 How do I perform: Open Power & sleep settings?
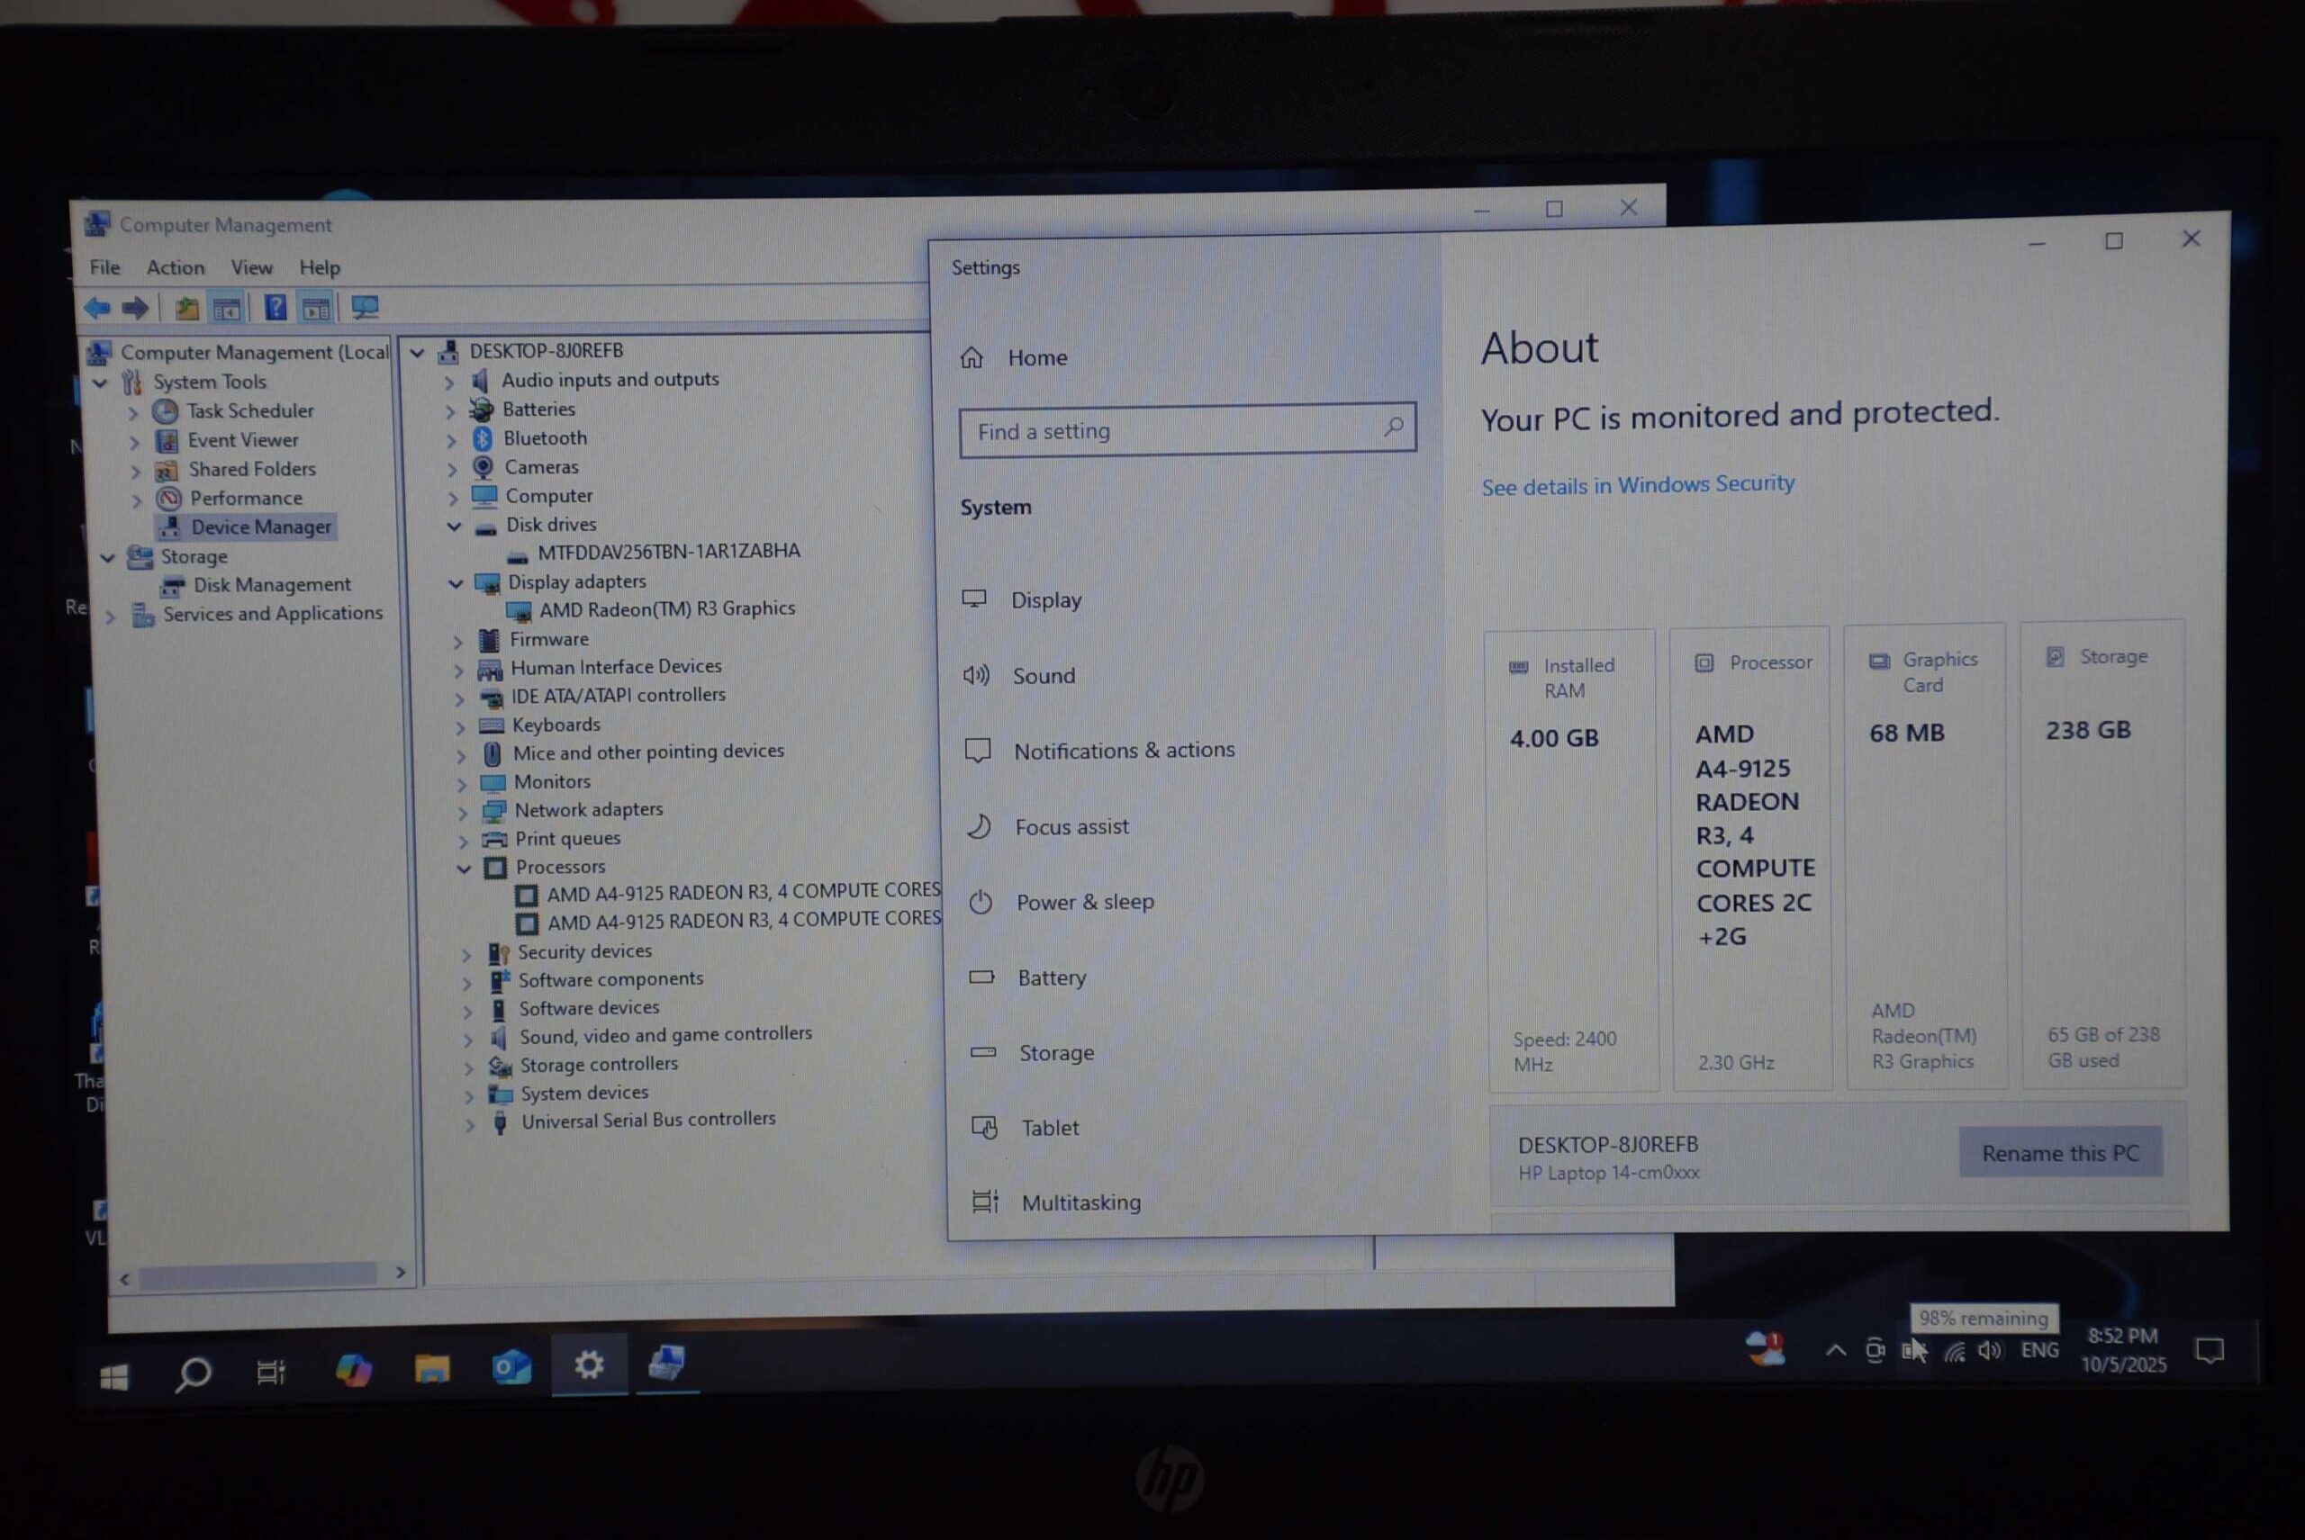[1085, 902]
